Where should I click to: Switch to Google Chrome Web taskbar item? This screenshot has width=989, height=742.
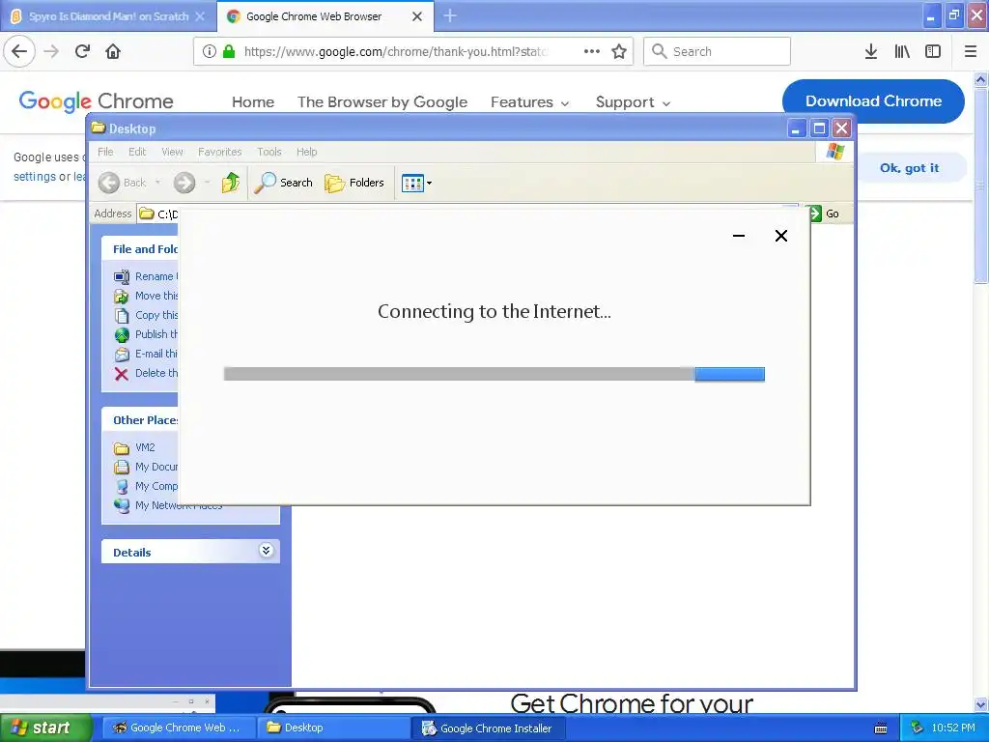(179, 728)
